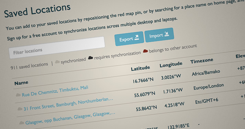Click the cloud icon beside Rue De Chemnitz

tap(18, 95)
